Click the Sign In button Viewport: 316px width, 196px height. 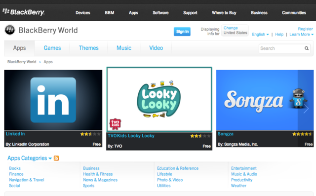182,32
